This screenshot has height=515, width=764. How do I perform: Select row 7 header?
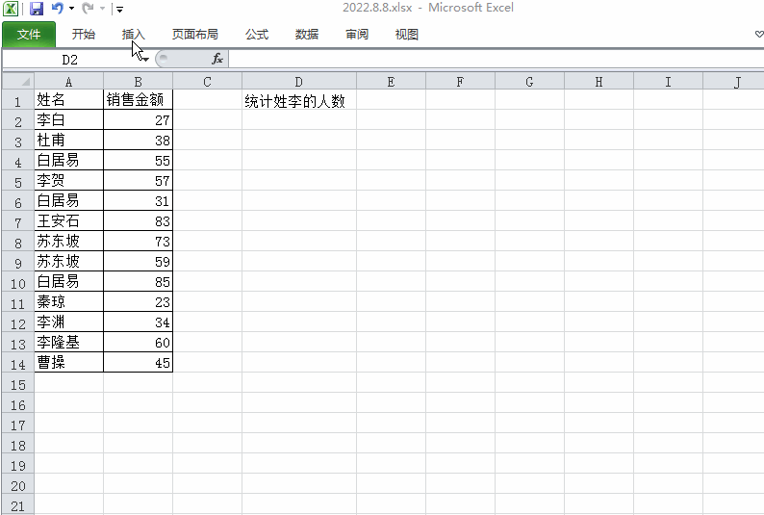click(x=18, y=222)
